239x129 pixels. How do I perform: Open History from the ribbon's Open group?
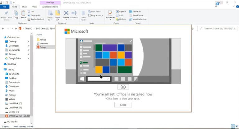click(121, 19)
